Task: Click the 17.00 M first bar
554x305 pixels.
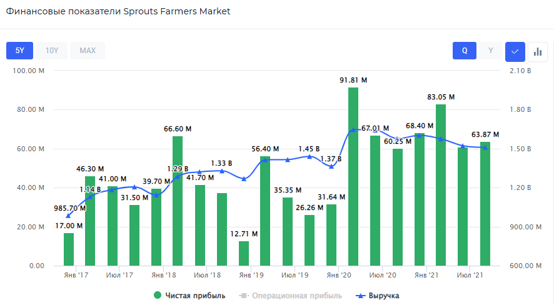Action: coord(69,249)
